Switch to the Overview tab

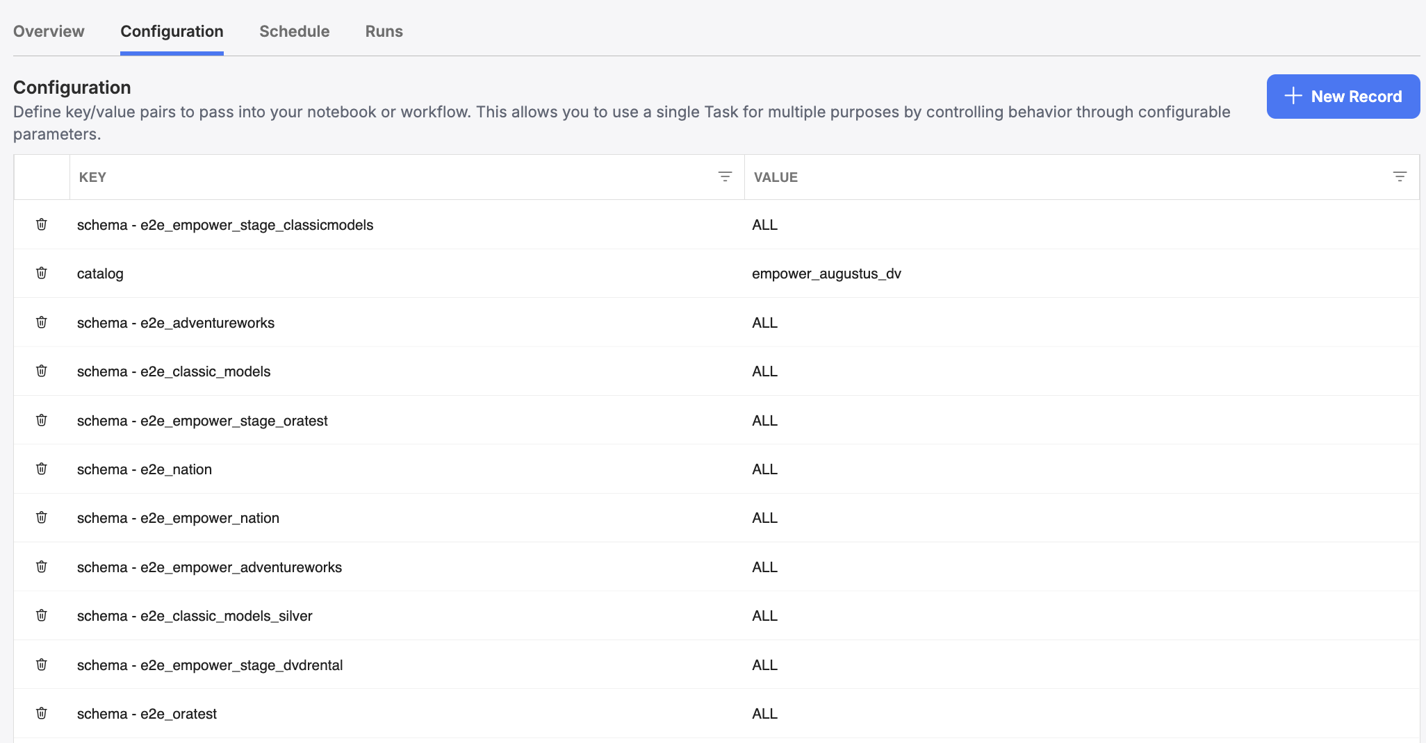(49, 31)
